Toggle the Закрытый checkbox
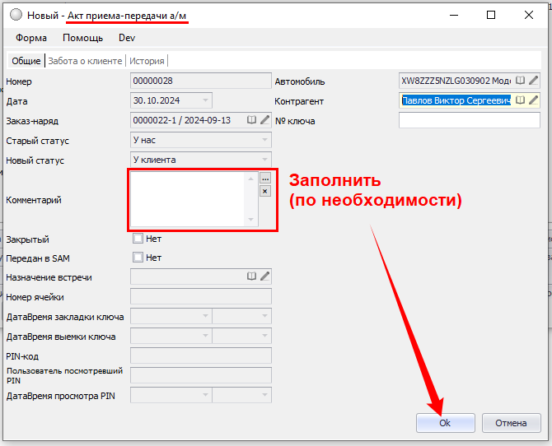The height and width of the screenshot is (446, 552). point(138,239)
